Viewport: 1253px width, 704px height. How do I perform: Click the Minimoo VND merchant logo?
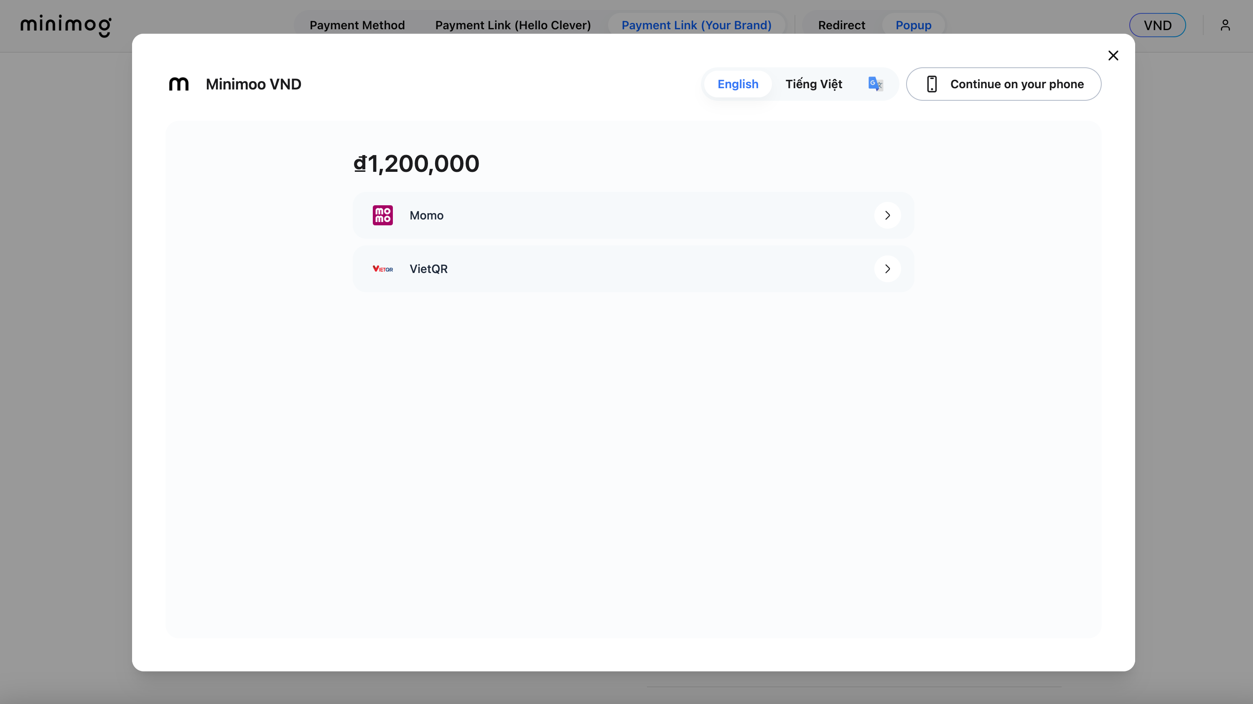179,84
